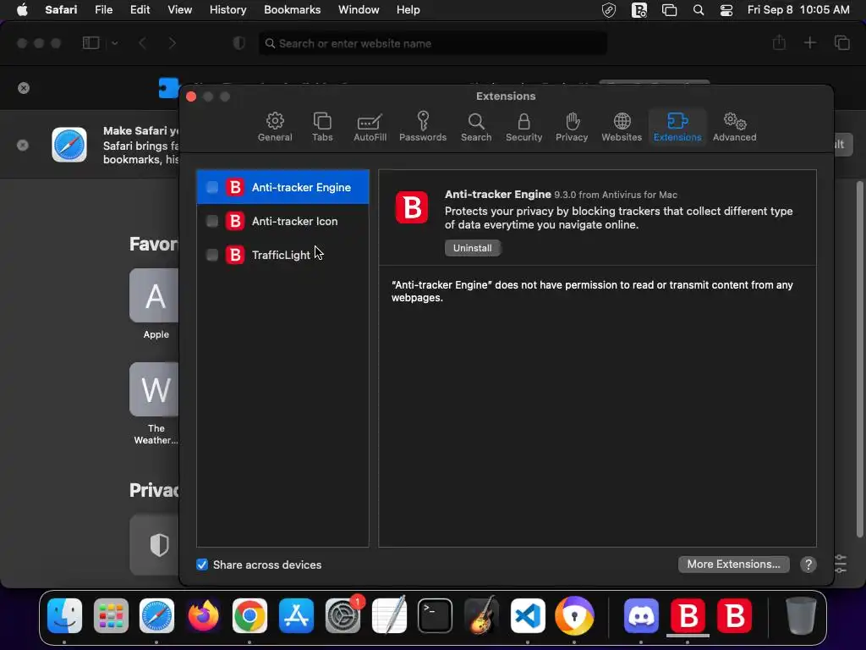The height and width of the screenshot is (650, 866).
Task: Open App Store from the Dock
Action: click(297, 616)
